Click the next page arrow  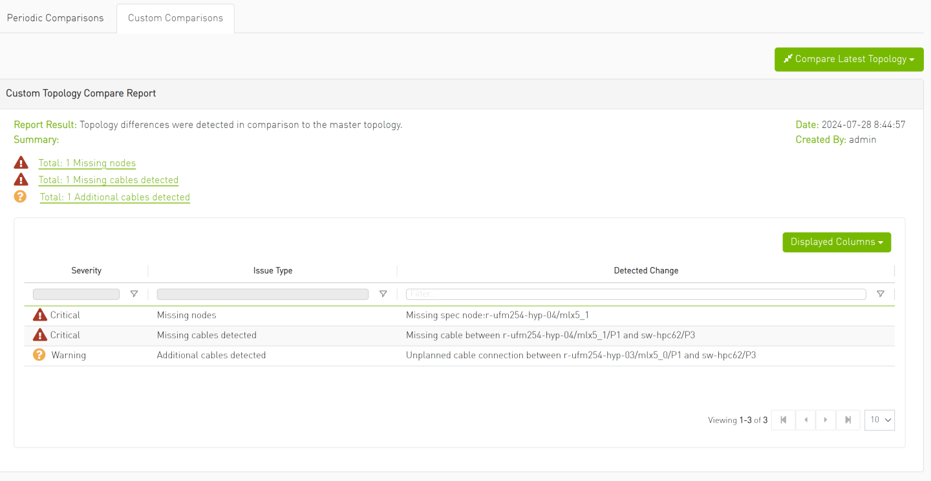826,420
